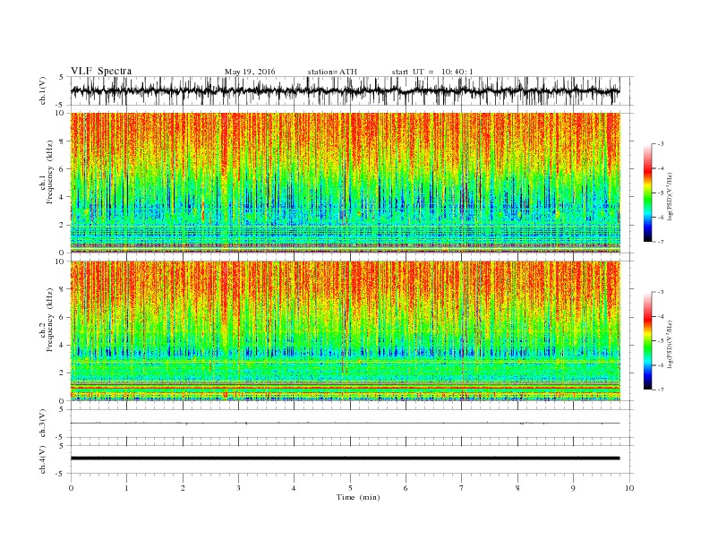
Task: Click the "4" tick on the time axis
Action: click(x=295, y=488)
